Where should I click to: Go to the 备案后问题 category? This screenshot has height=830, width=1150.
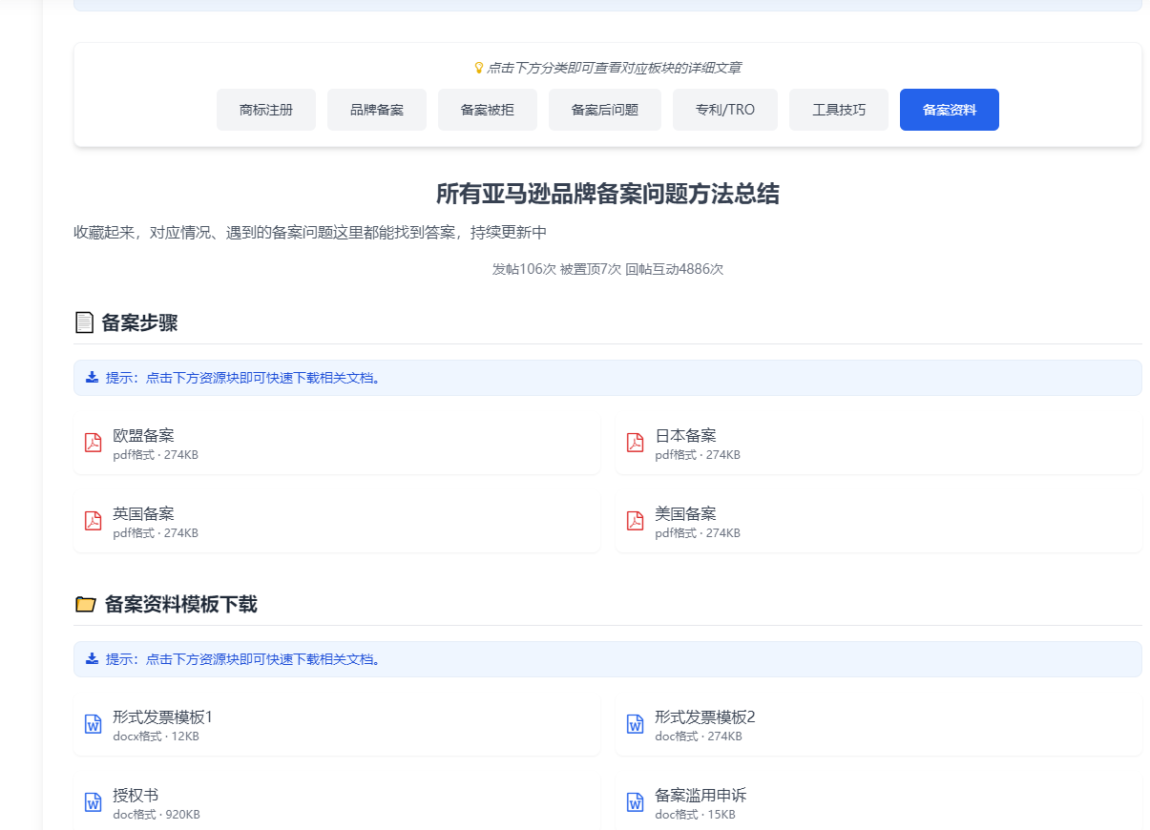[605, 110]
